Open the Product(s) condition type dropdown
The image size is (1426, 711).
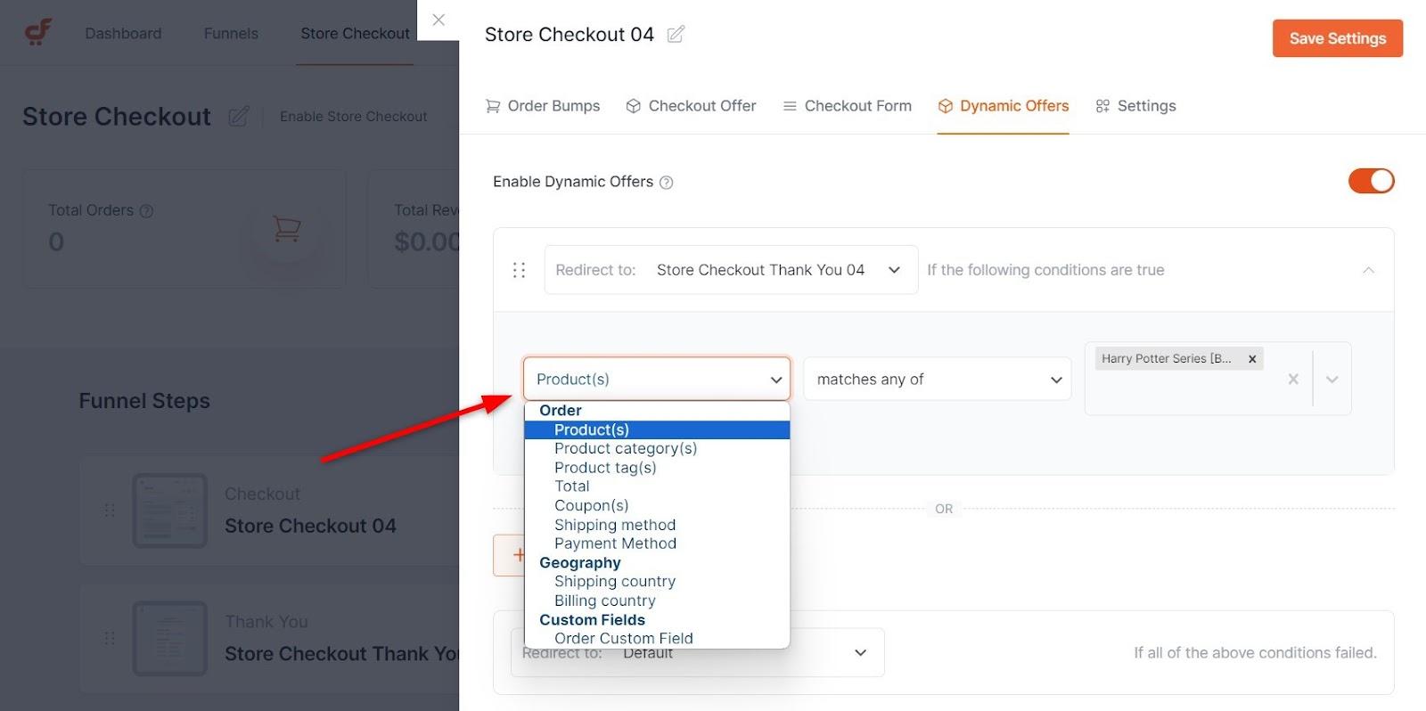[x=657, y=380]
